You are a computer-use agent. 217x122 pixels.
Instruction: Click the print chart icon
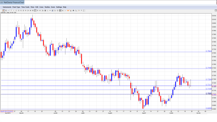(73, 10)
